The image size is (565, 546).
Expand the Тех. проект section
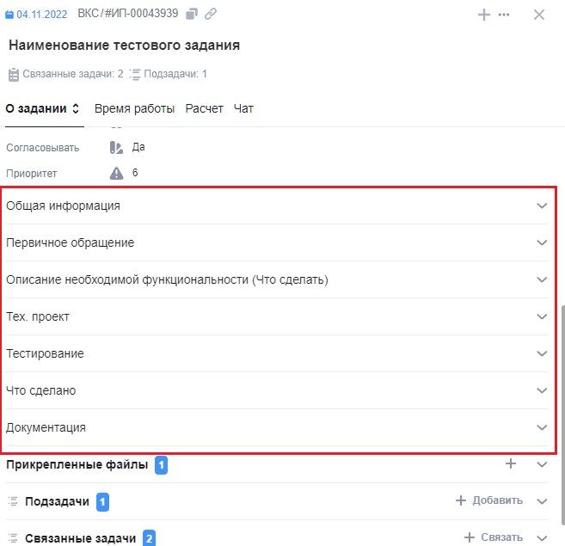tap(277, 316)
